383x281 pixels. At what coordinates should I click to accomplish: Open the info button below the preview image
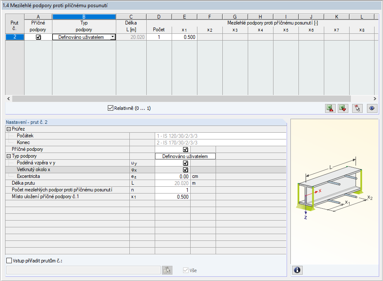coord(297,270)
